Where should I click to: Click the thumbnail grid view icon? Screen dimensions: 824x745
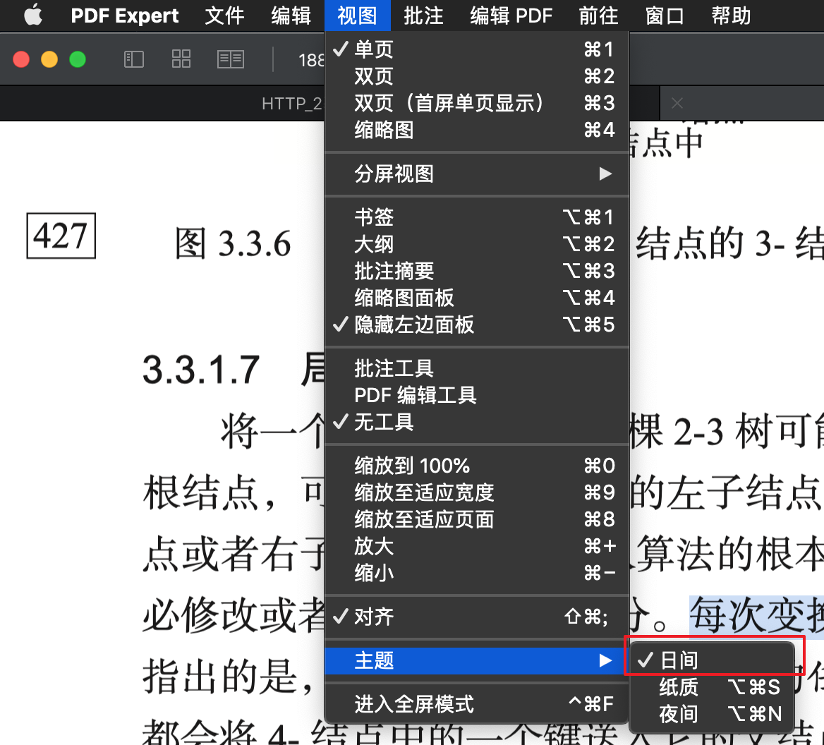[x=181, y=59]
